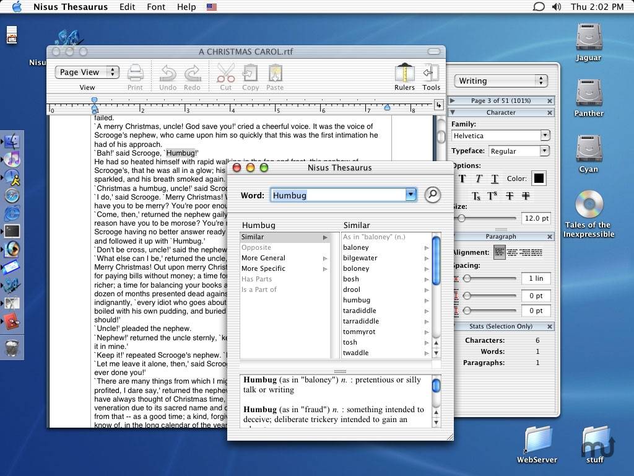This screenshot has height=476, width=634.
Task: Open the Help menu
Action: coord(186,7)
